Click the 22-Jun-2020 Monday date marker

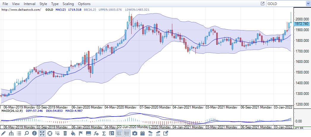tap(133, 127)
